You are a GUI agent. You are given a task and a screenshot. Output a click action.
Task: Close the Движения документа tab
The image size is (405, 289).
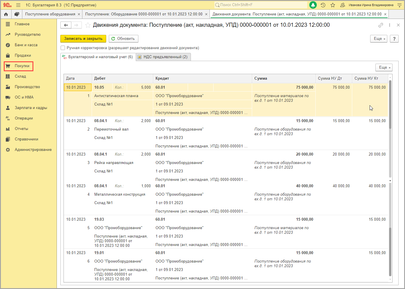(x=385, y=14)
